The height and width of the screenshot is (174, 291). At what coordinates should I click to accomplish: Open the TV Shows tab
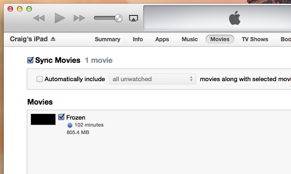coord(255,39)
